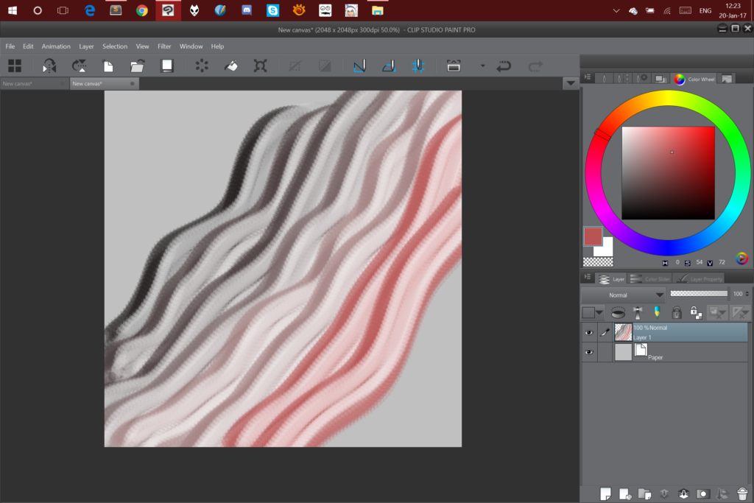Image resolution: width=754 pixels, height=503 pixels.
Task: Click the Fill bucket icon in command bar
Action: [230, 66]
